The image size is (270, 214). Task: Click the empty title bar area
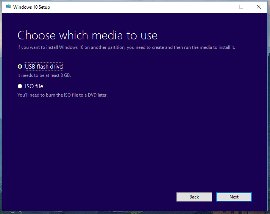coord(133,7)
